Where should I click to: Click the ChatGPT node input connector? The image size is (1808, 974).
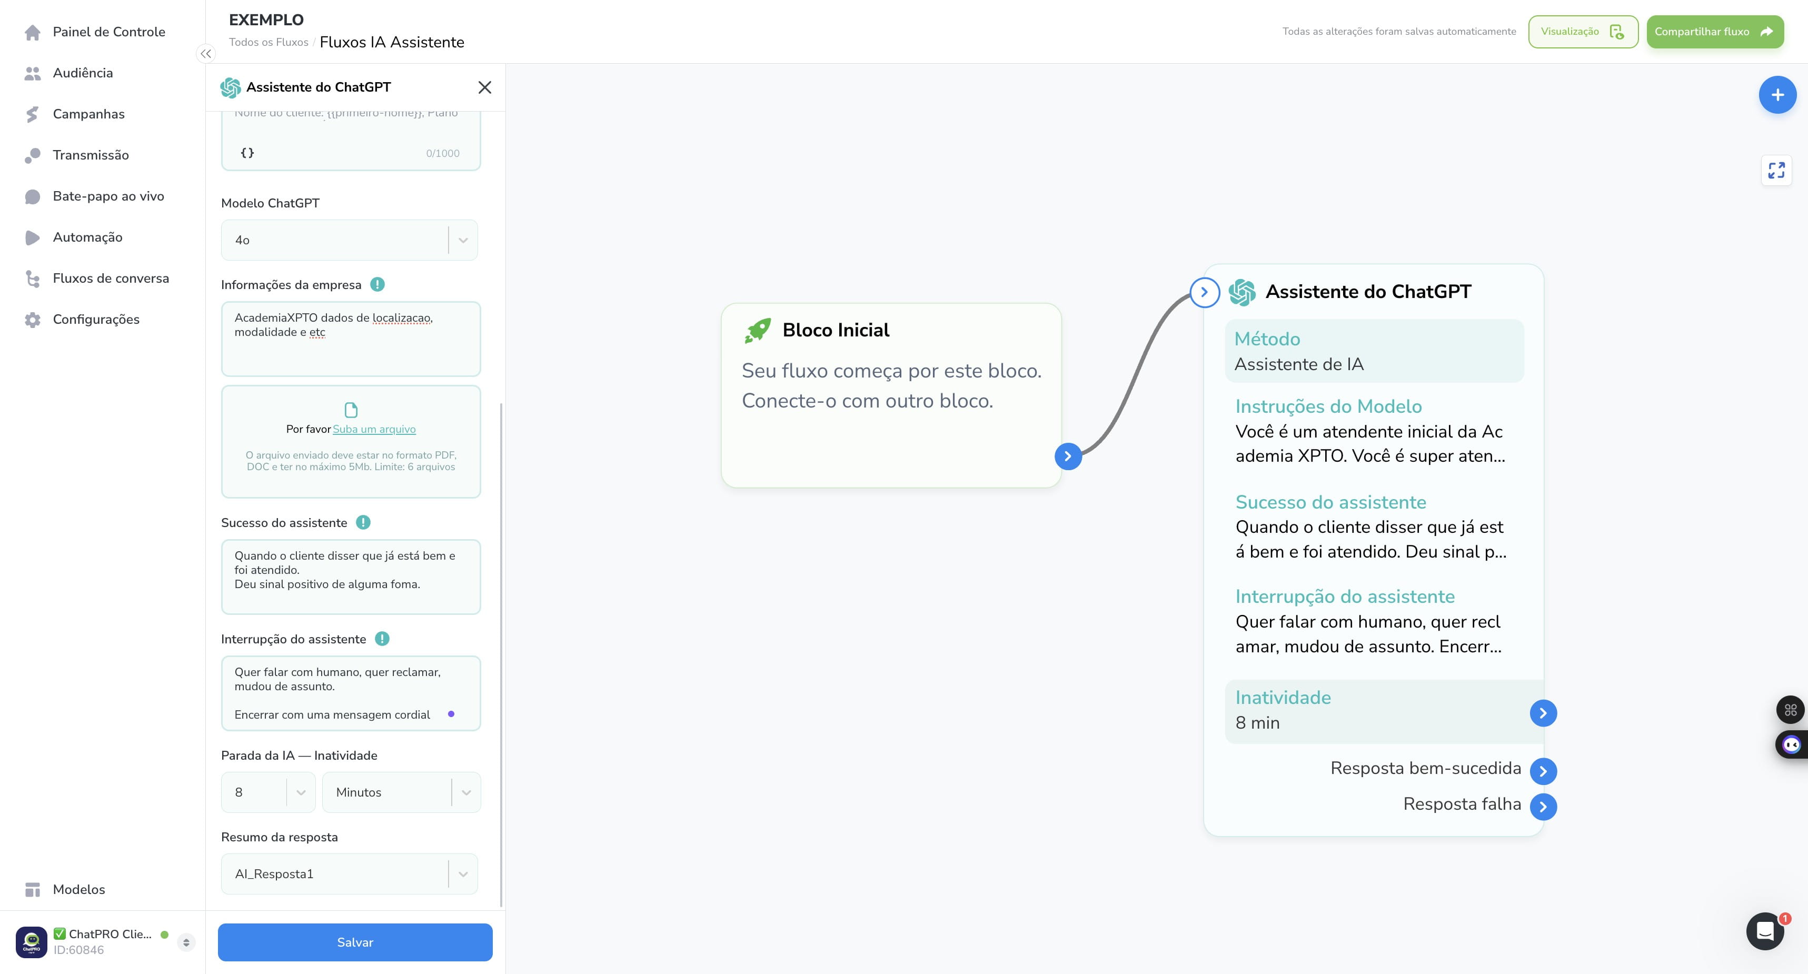tap(1205, 292)
